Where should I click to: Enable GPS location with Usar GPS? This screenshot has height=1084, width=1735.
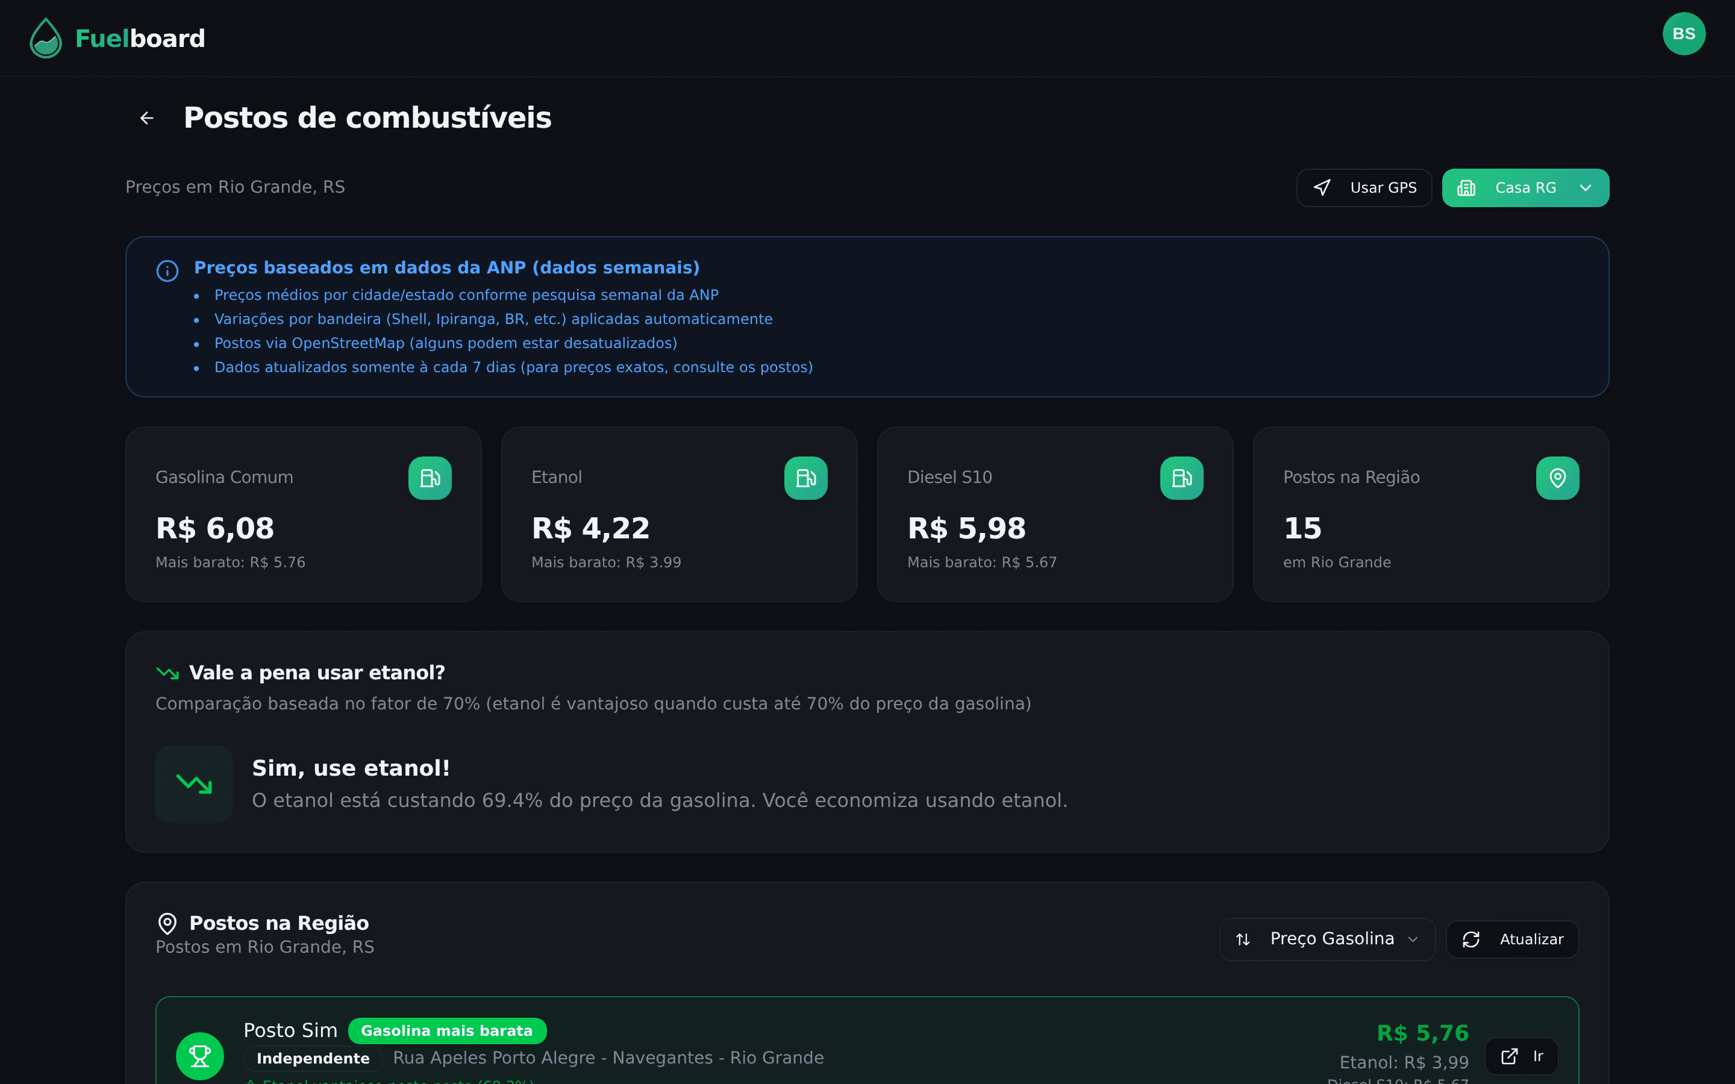pyautogui.click(x=1364, y=187)
